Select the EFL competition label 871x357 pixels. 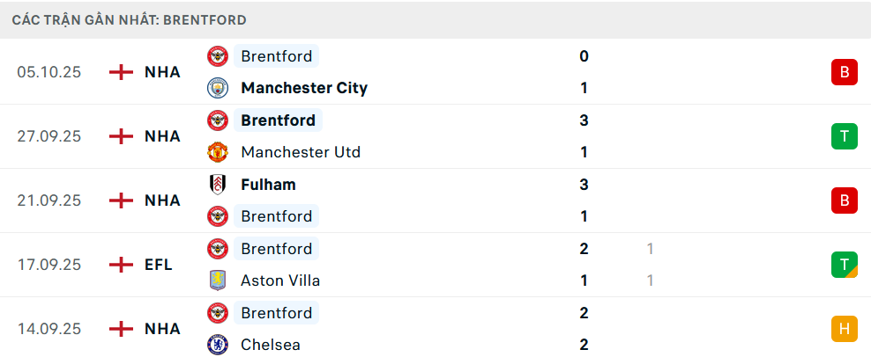pyautogui.click(x=159, y=265)
